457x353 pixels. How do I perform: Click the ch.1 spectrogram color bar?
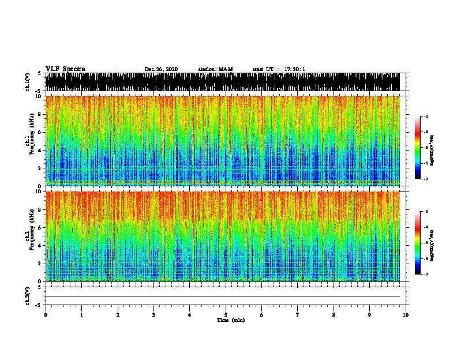pos(417,148)
